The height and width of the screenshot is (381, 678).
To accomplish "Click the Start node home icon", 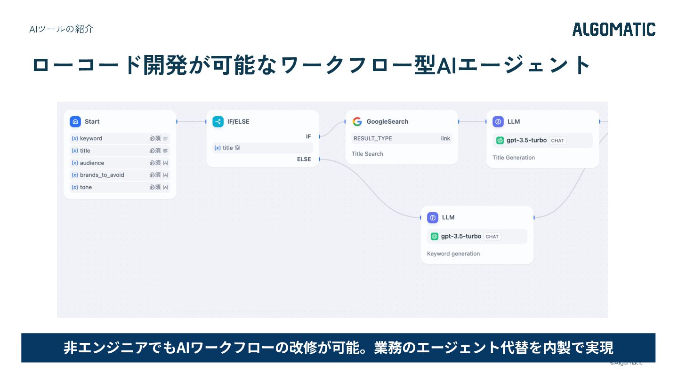I will click(x=75, y=121).
